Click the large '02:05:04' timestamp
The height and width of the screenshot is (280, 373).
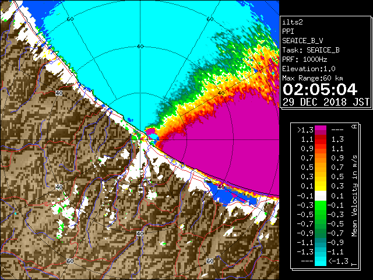tap(320, 89)
